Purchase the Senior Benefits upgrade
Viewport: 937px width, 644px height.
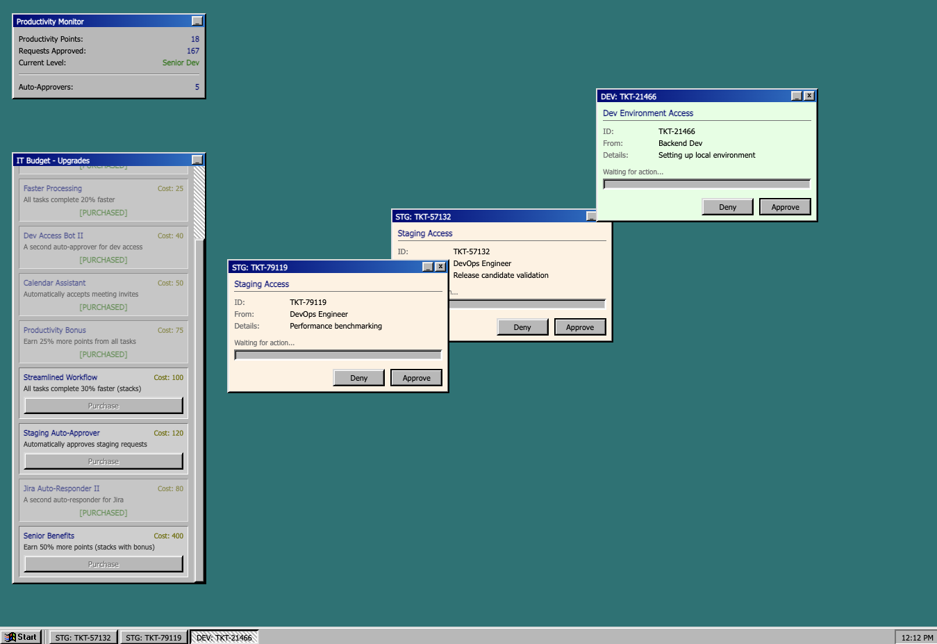pyautogui.click(x=103, y=564)
